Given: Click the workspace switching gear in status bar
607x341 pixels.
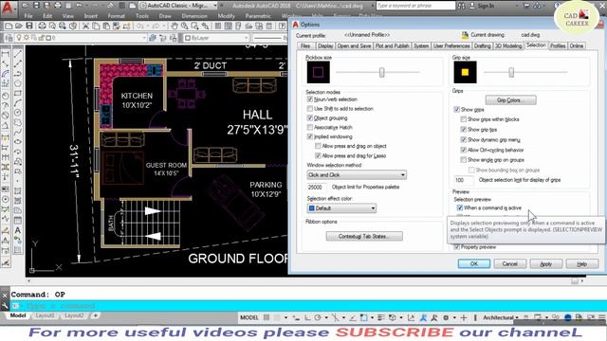Looking at the screenshot, I should coord(446,317).
